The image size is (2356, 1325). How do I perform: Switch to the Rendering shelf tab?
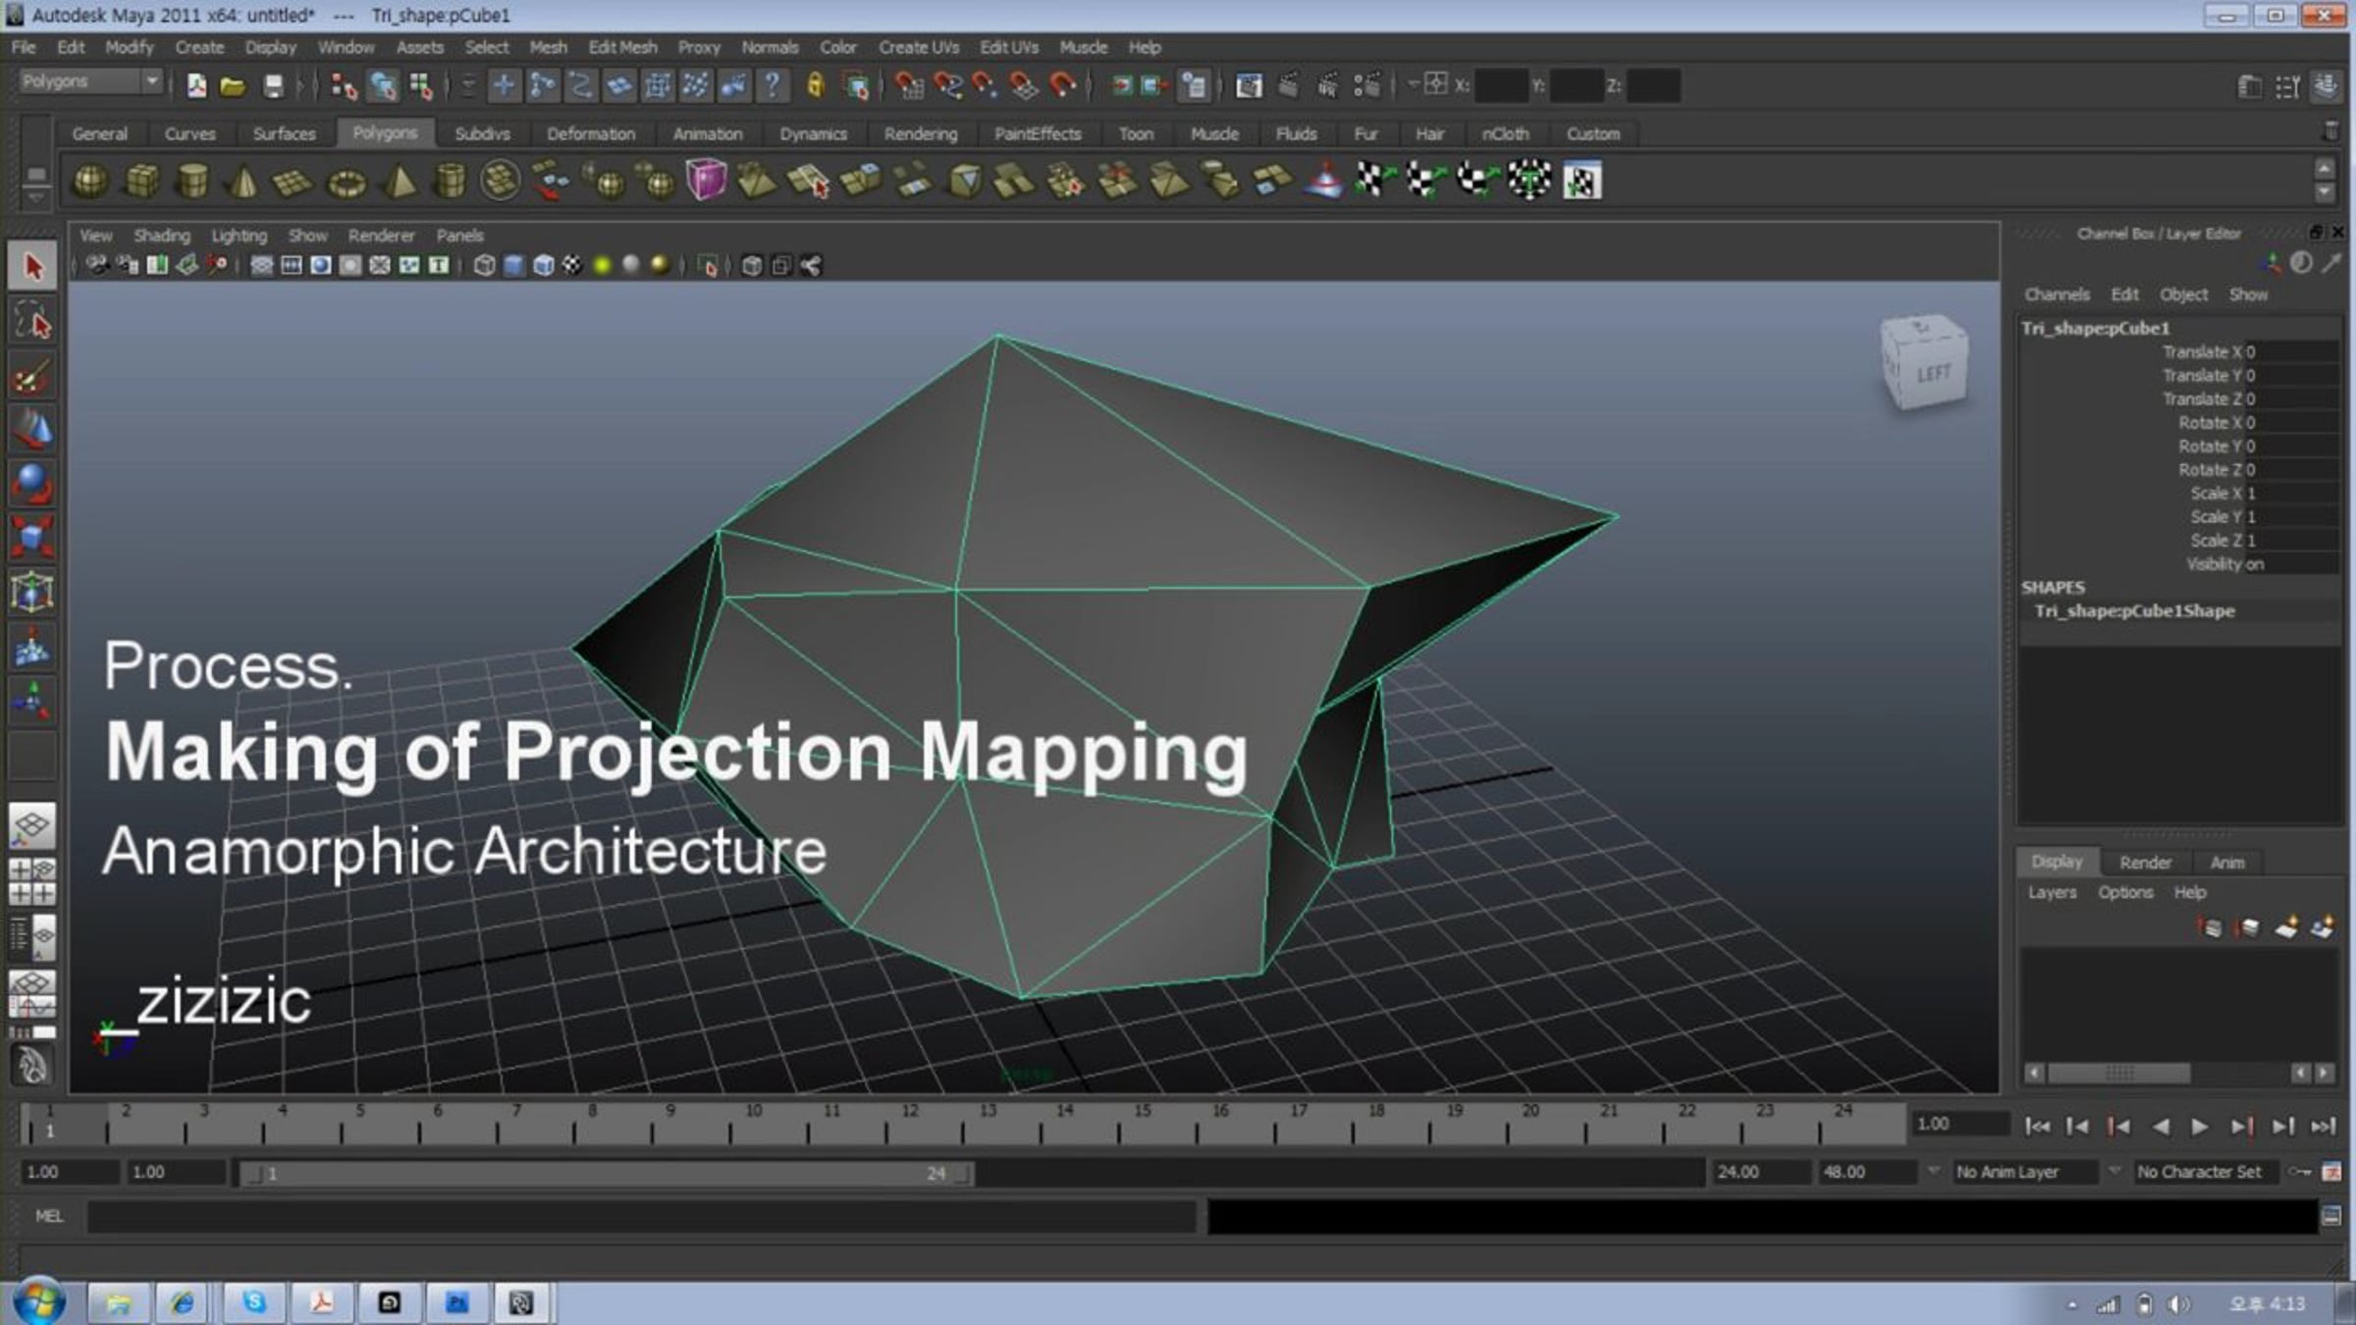[x=920, y=133]
